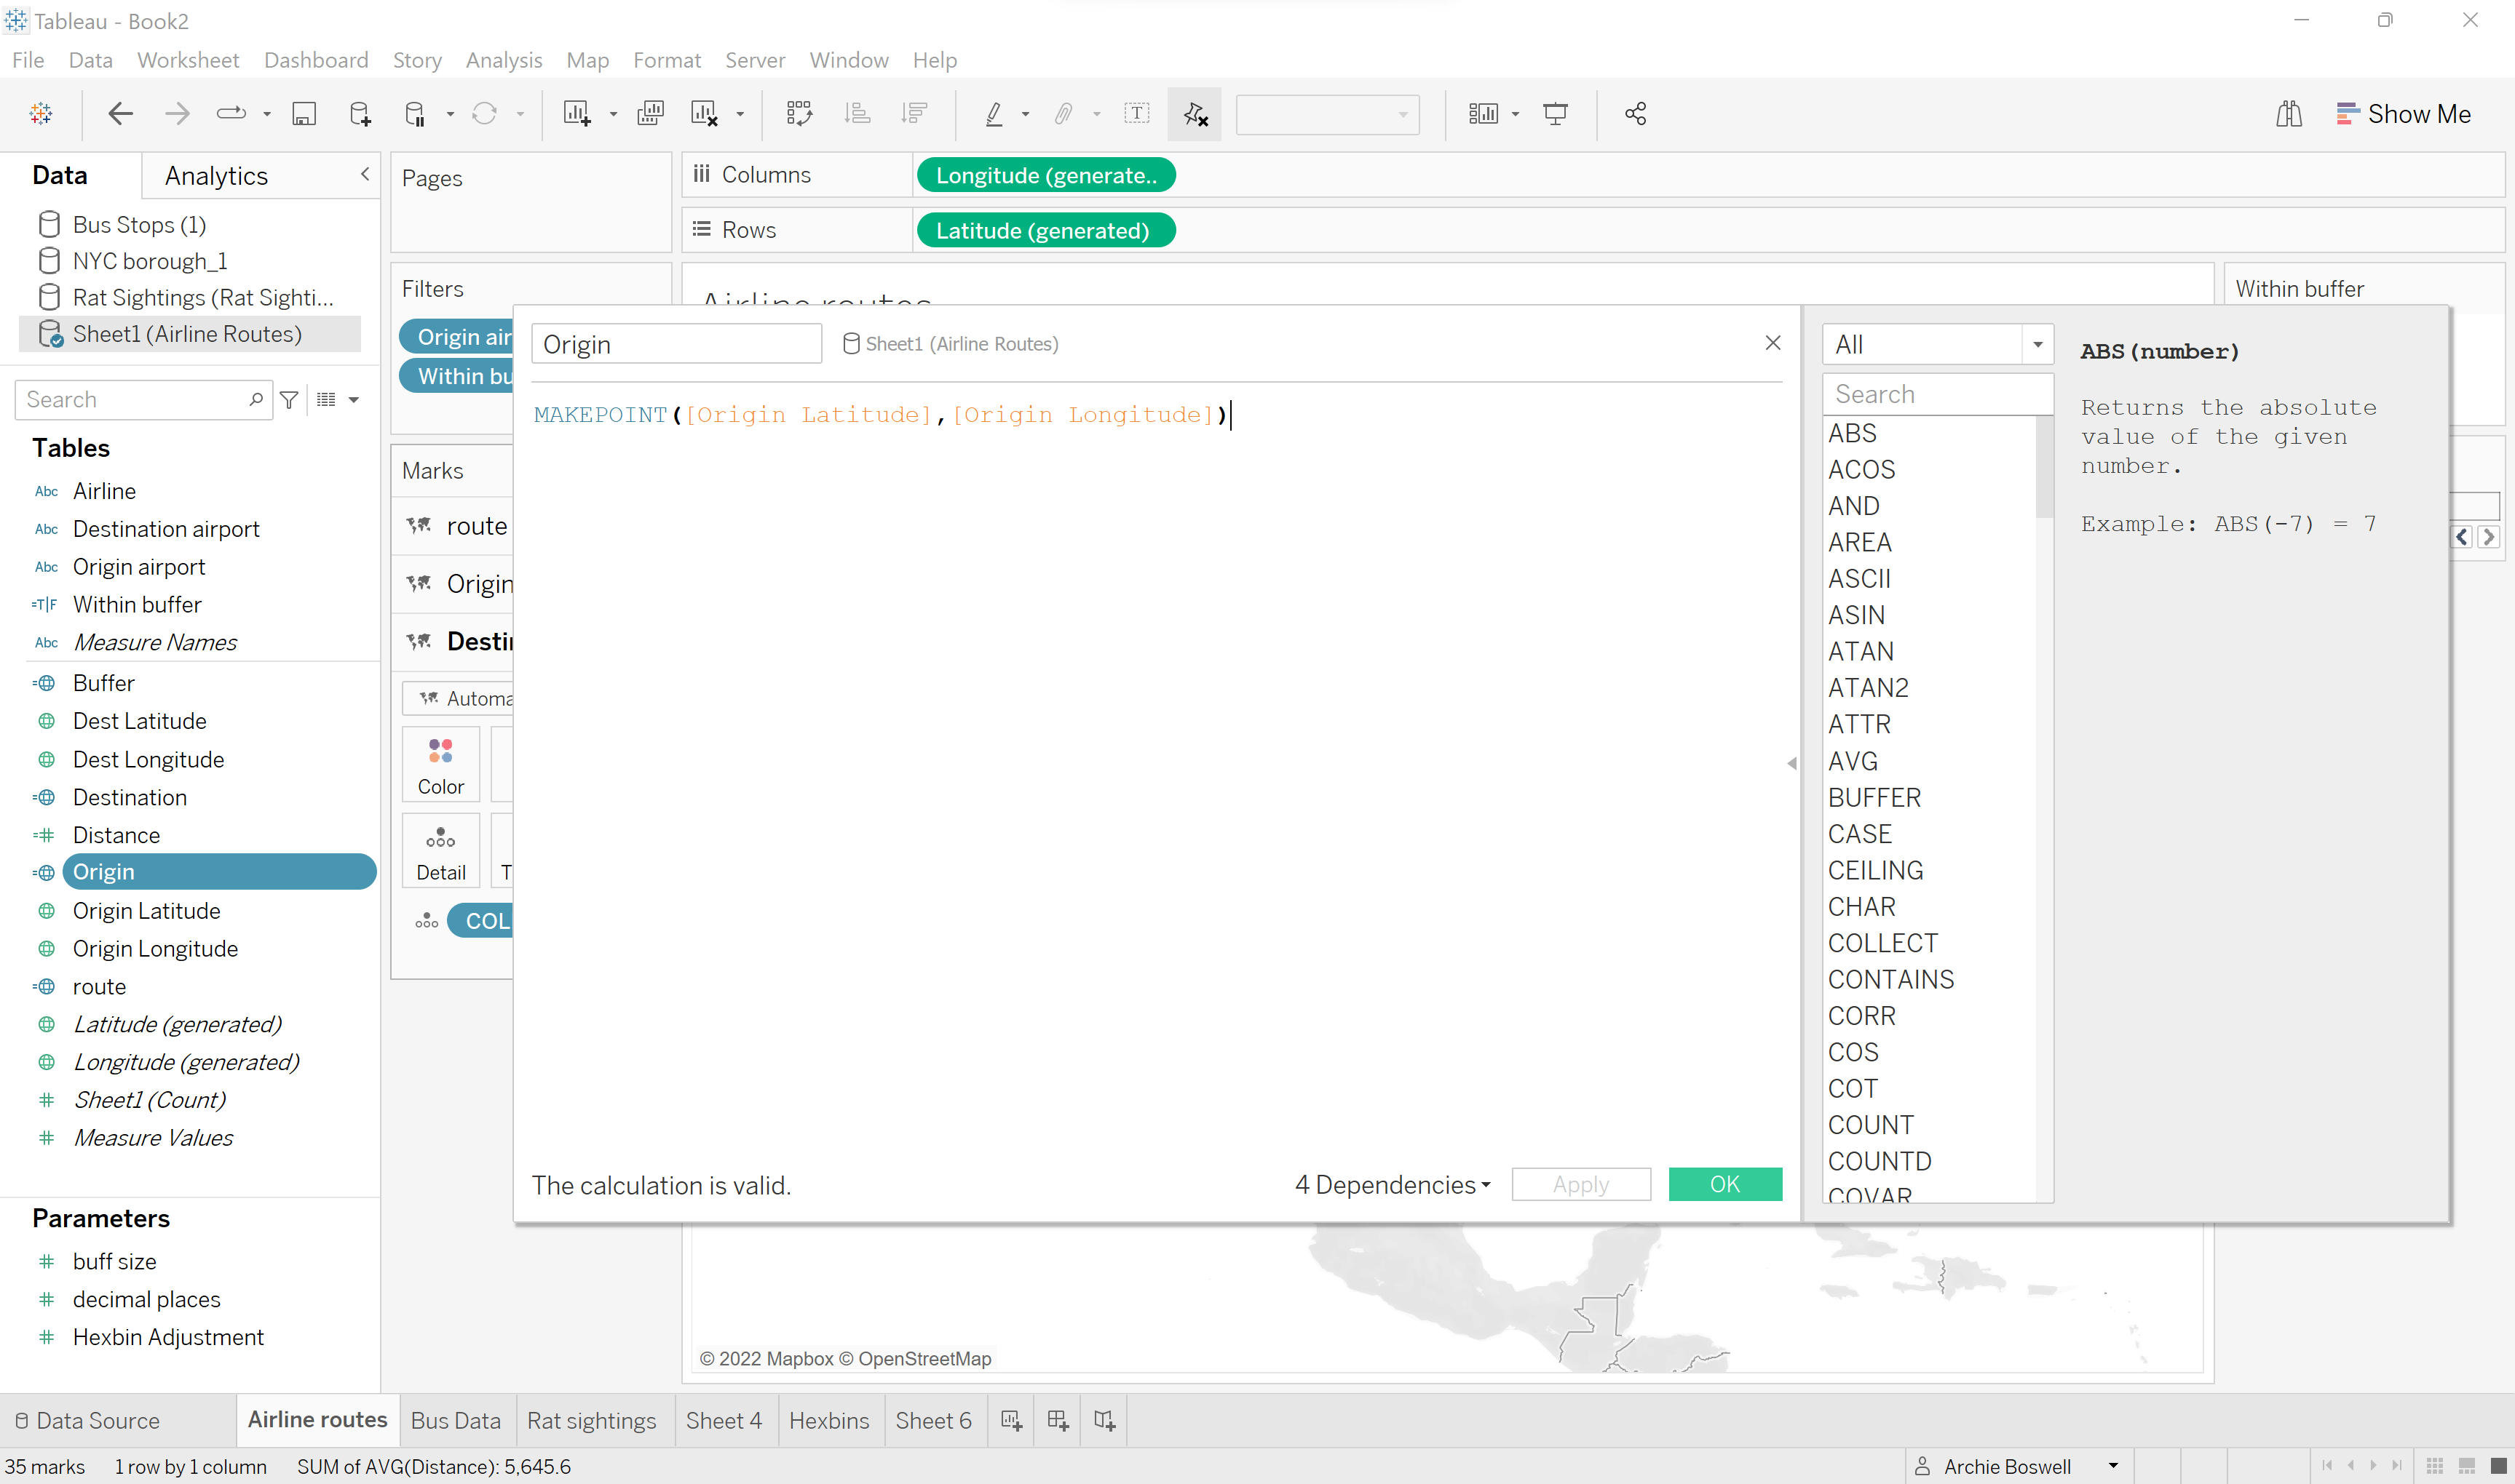Click the Undo back arrow

[x=120, y=114]
